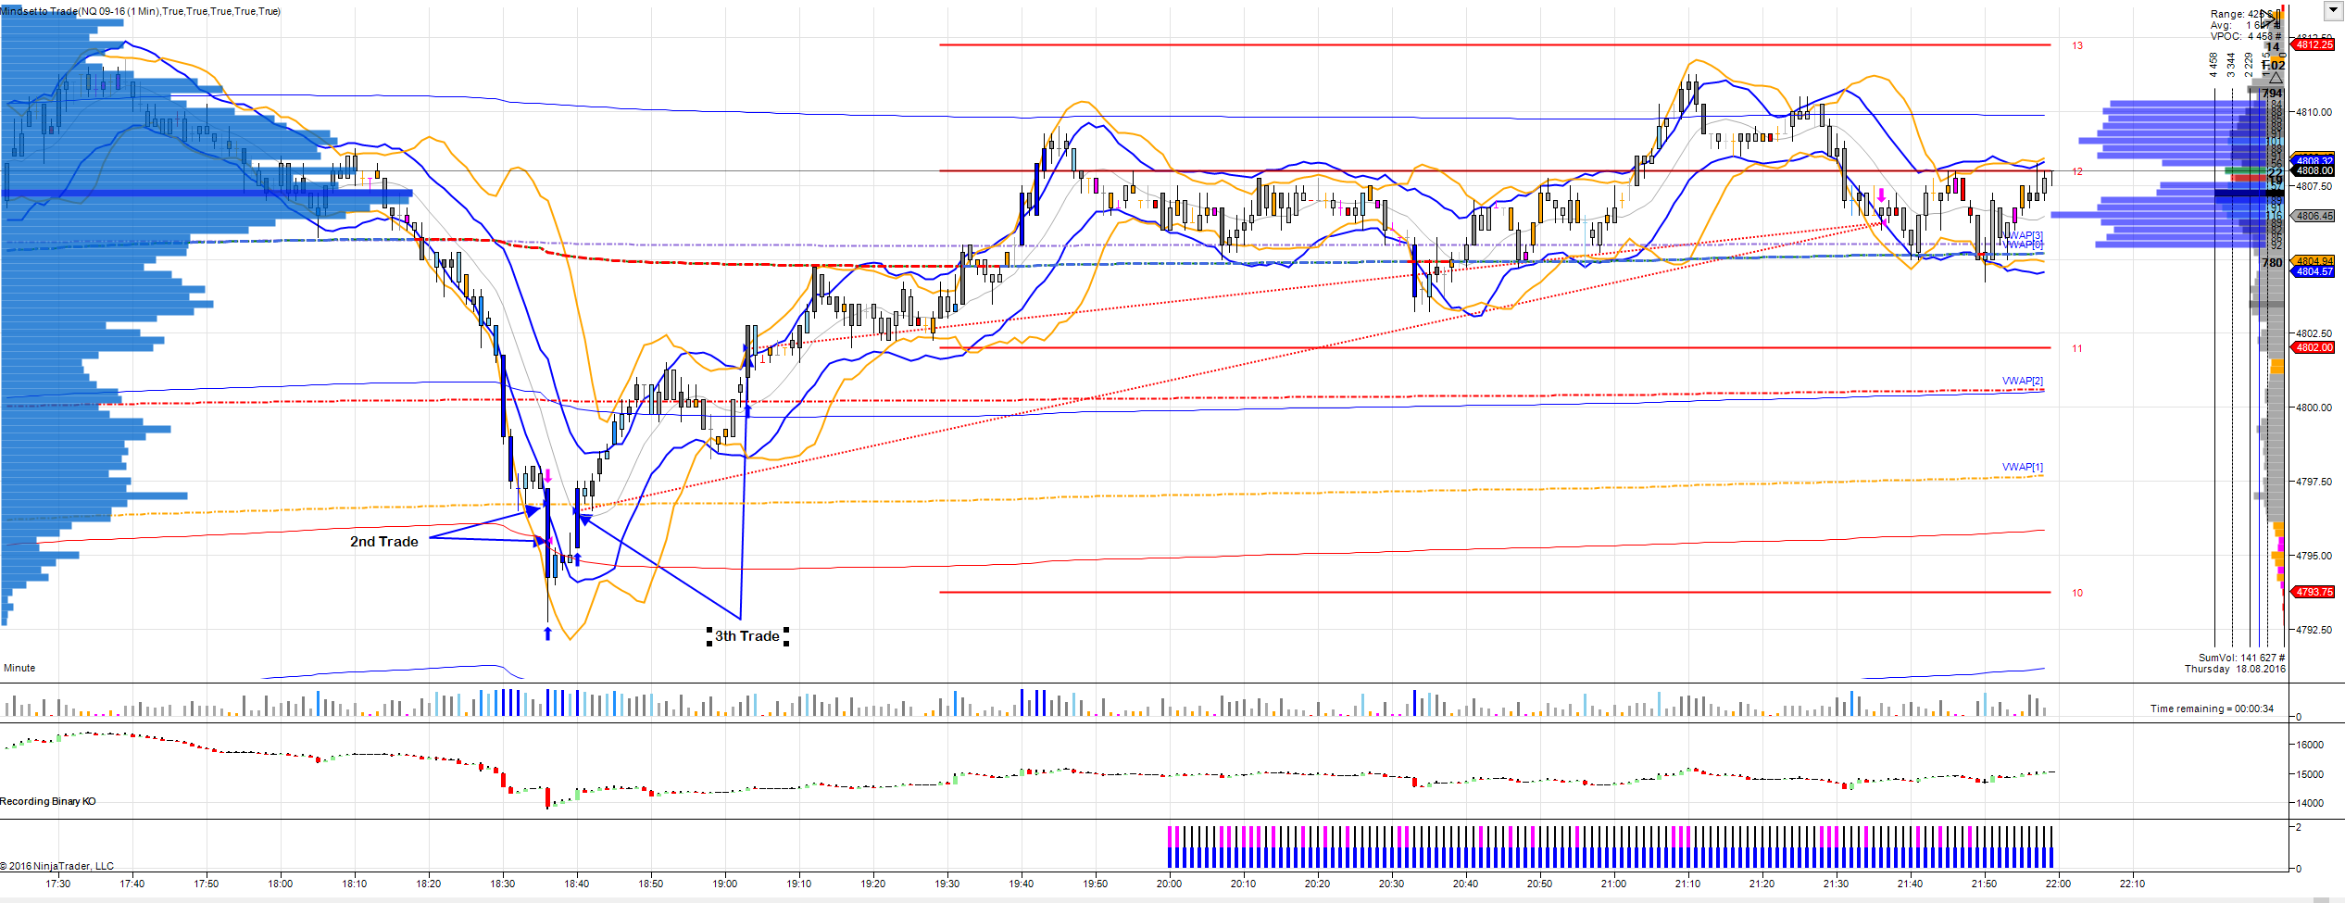Select the "2nd Trade" text annotation
The image size is (2345, 903).
(383, 542)
